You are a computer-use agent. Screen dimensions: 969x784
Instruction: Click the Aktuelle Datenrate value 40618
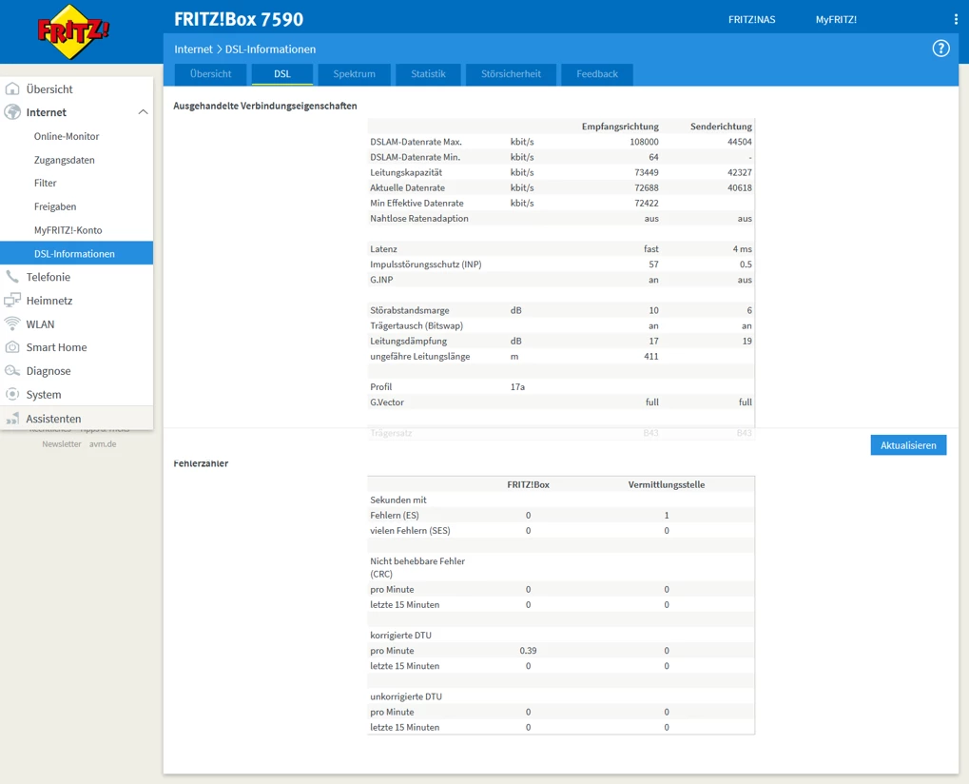pyautogui.click(x=739, y=187)
